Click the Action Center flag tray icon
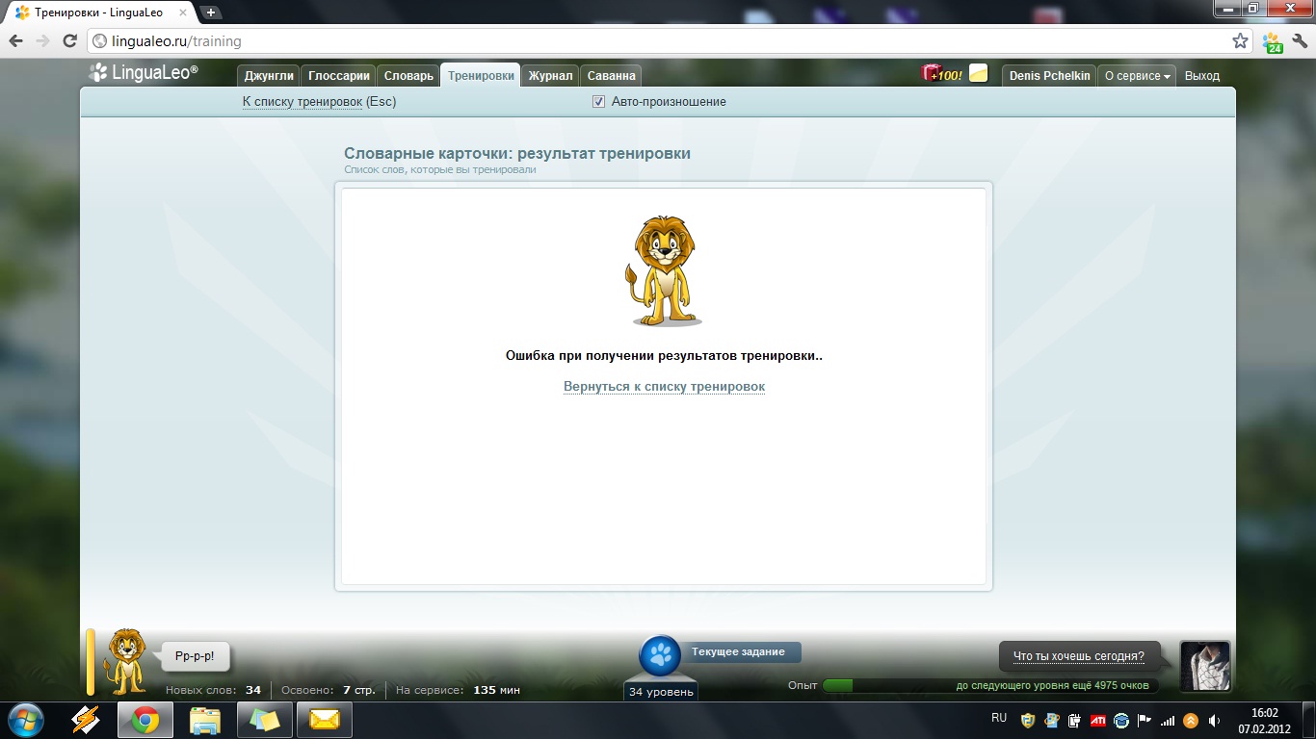This screenshot has height=739, width=1316. (1145, 720)
